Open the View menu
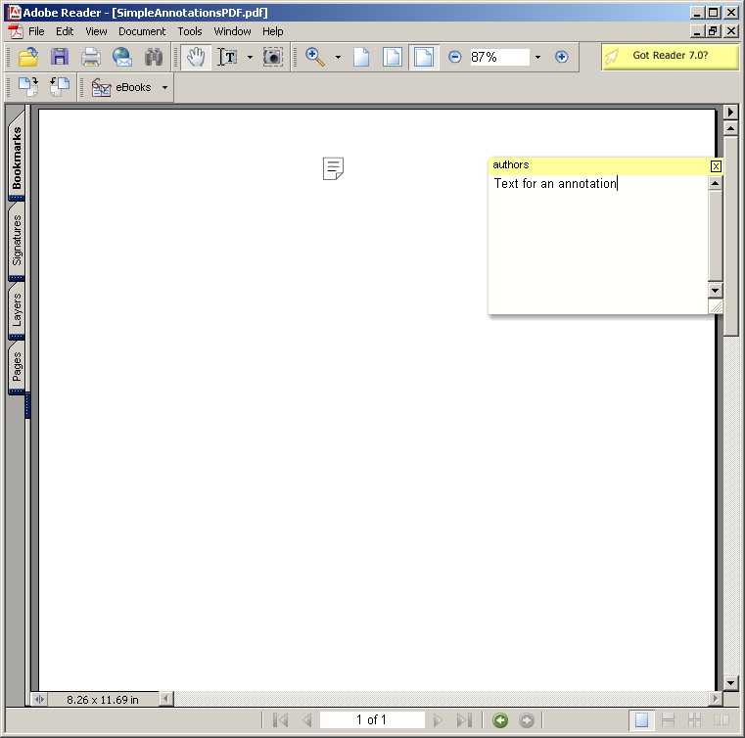 [96, 31]
